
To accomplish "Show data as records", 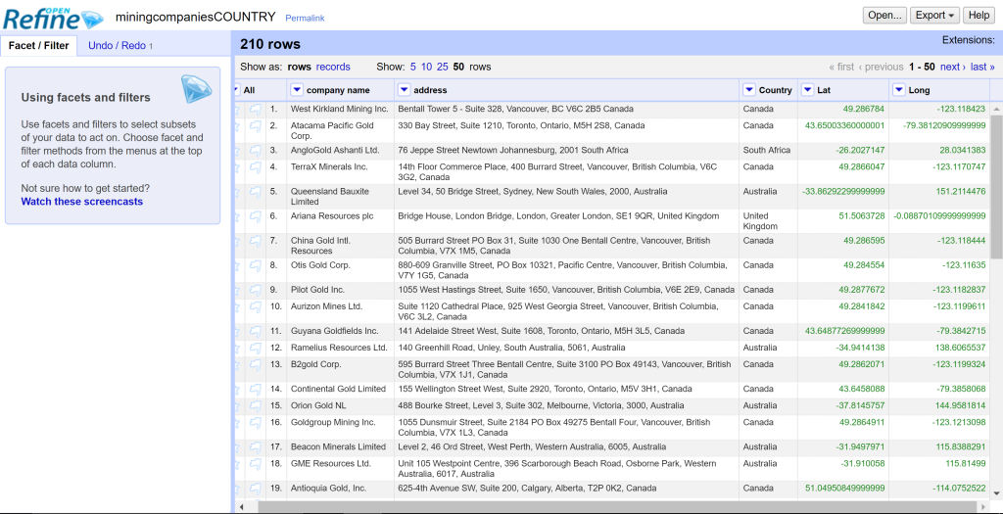I will click(333, 67).
